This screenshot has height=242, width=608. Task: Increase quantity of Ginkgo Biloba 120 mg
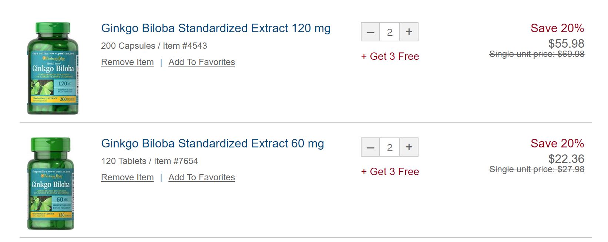[409, 32]
